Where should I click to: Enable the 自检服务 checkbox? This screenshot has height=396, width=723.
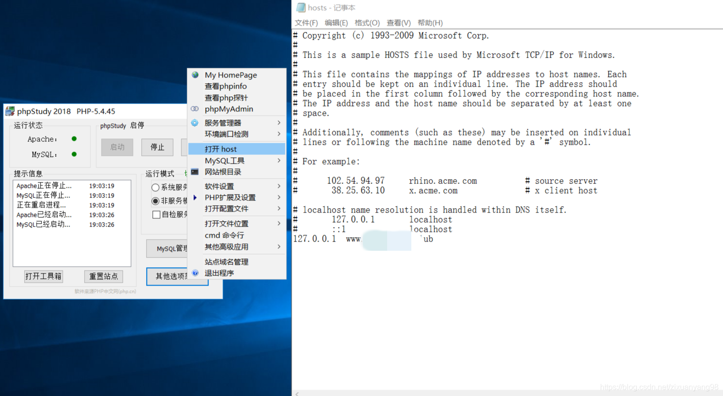point(156,214)
